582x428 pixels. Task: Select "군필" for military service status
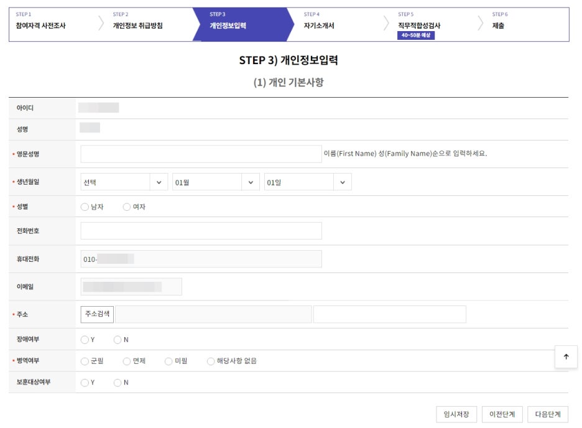click(85, 361)
